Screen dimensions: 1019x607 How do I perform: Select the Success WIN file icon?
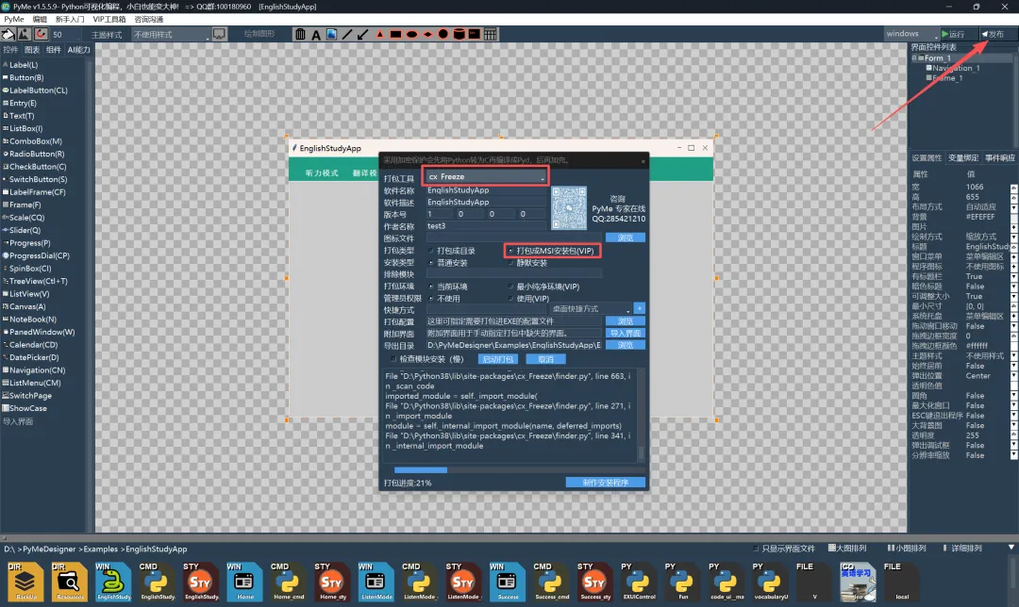tap(508, 582)
